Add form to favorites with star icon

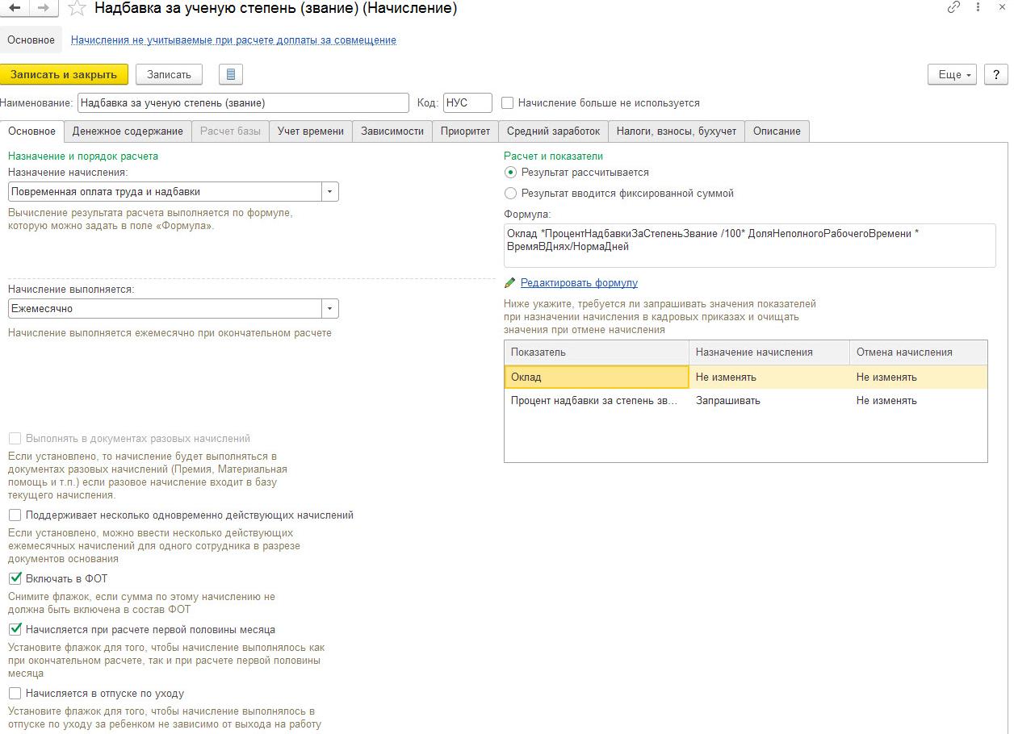pos(78,9)
